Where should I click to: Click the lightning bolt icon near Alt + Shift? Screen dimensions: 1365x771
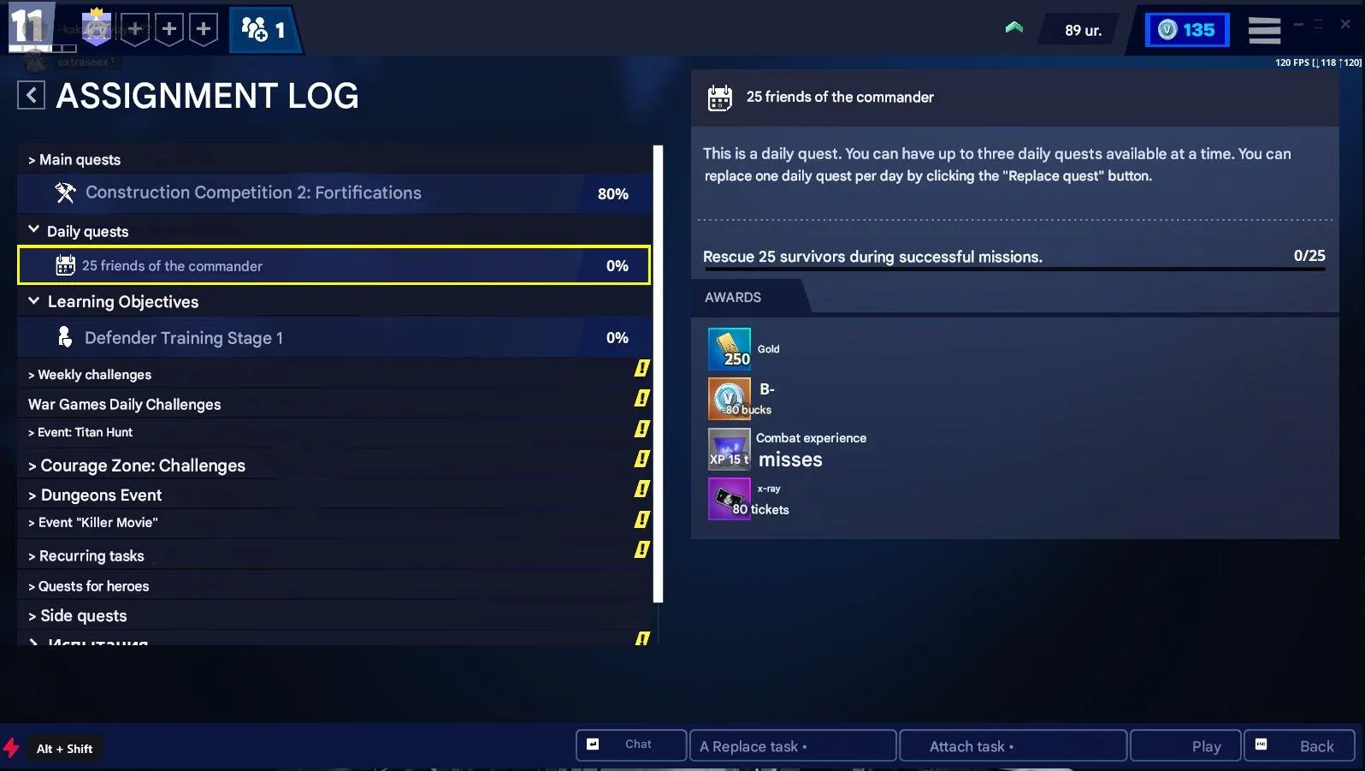point(11,748)
